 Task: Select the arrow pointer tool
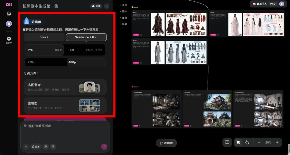pyautogui.click(x=238, y=142)
